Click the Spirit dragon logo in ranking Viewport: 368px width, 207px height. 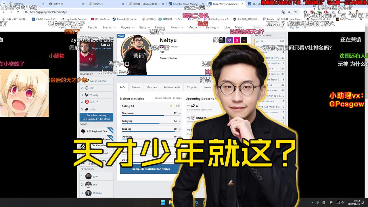point(87,109)
